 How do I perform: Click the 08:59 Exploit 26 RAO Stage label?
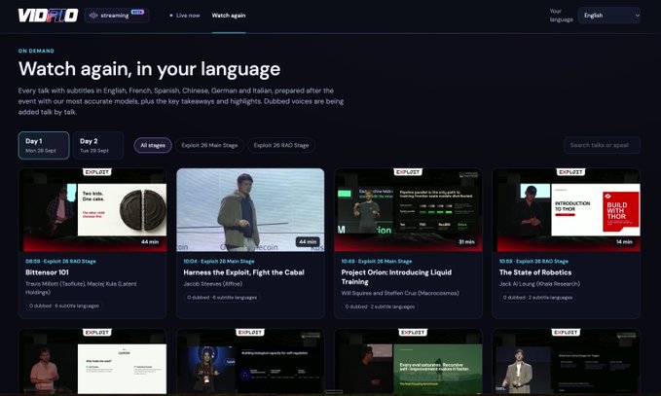tap(60, 261)
